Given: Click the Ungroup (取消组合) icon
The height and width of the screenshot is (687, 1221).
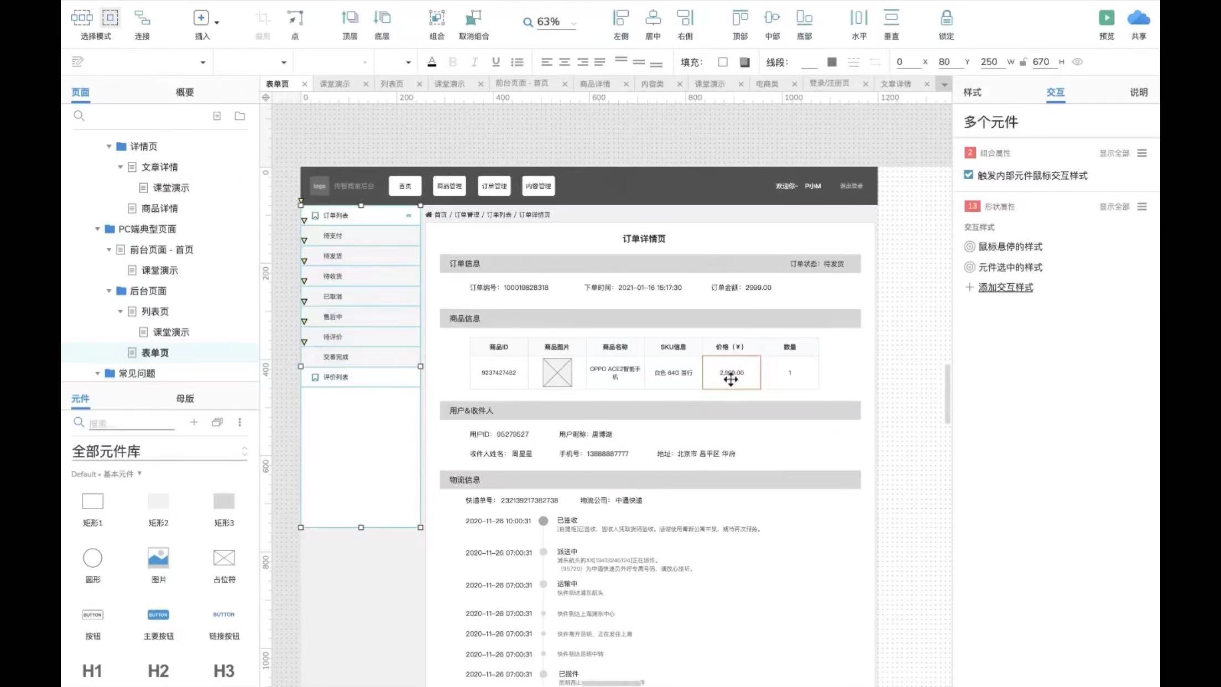Looking at the screenshot, I should (473, 18).
